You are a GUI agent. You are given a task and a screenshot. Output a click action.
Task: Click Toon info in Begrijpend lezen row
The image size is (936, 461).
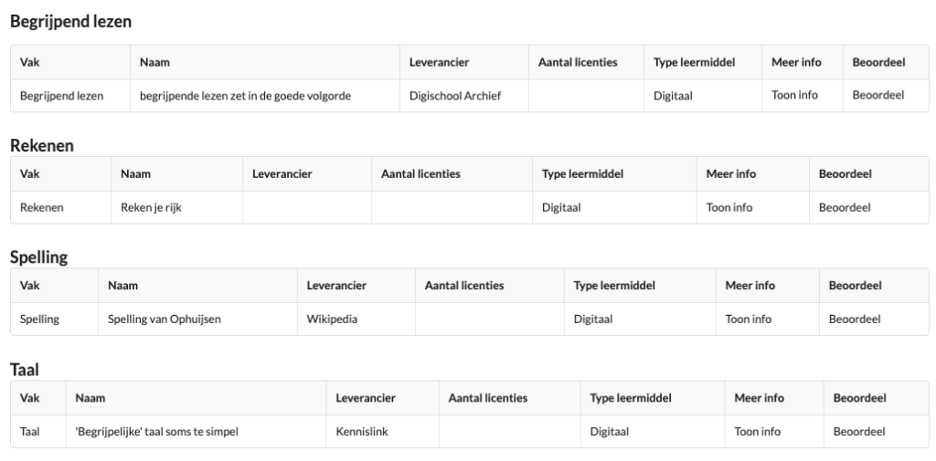[794, 95]
